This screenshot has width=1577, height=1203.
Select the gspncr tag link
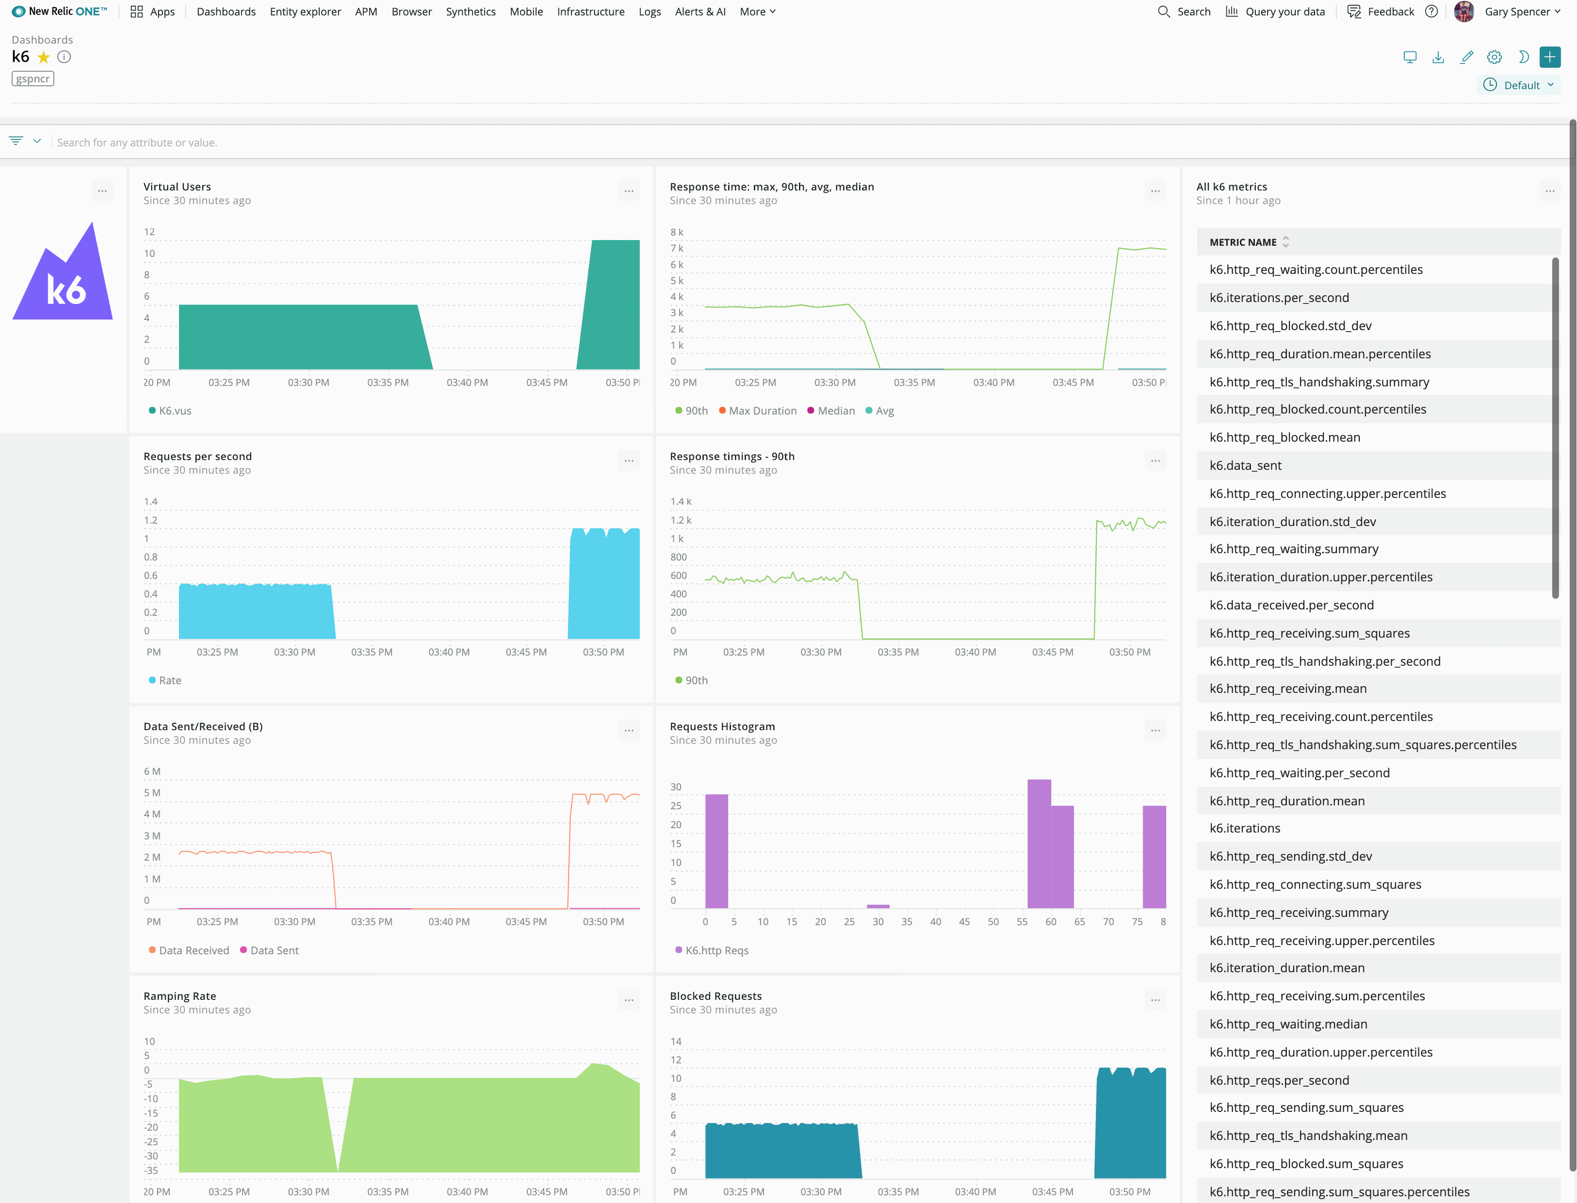tap(32, 78)
